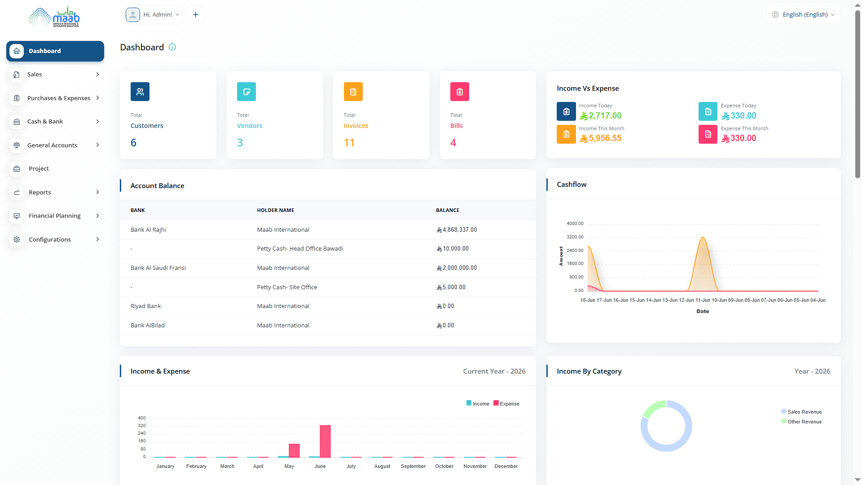The height and width of the screenshot is (485, 862).
Task: Click the Dashboard home icon in sidebar
Action: point(17,51)
